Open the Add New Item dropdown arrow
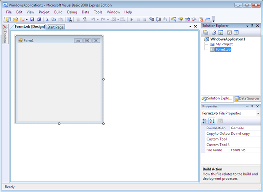 tap(27, 20)
